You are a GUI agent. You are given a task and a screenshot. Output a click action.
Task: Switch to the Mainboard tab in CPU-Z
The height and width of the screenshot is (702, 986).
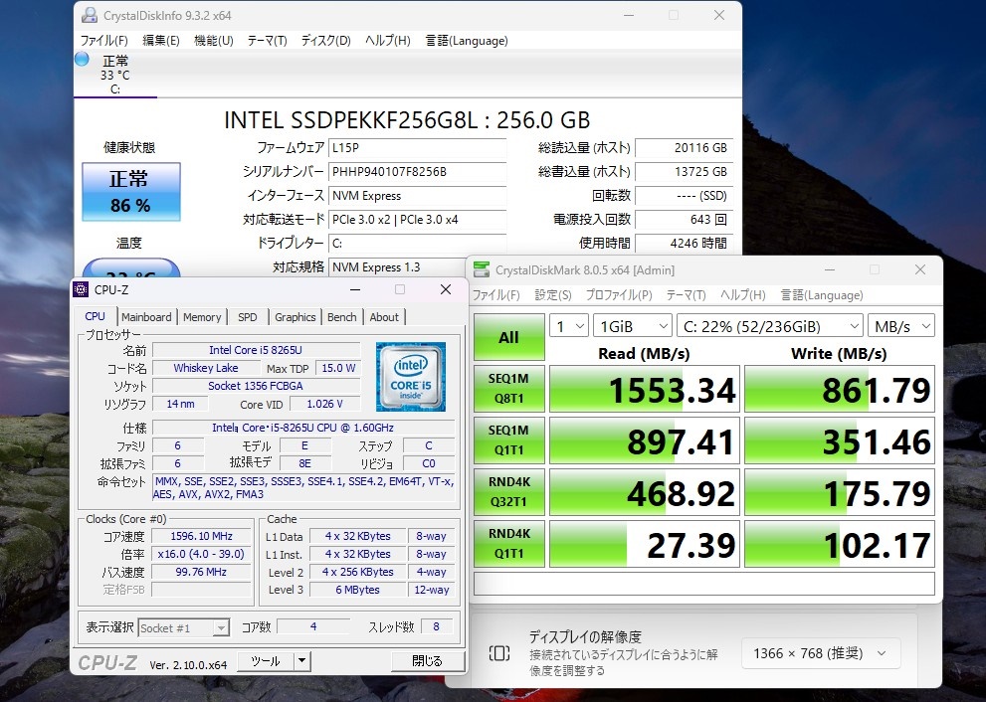point(146,317)
